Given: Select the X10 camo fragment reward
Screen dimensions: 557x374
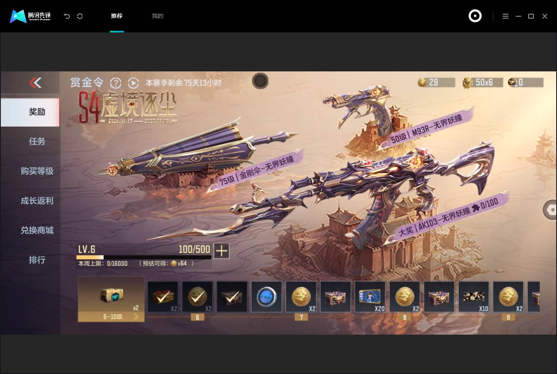Looking at the screenshot, I should tap(474, 297).
